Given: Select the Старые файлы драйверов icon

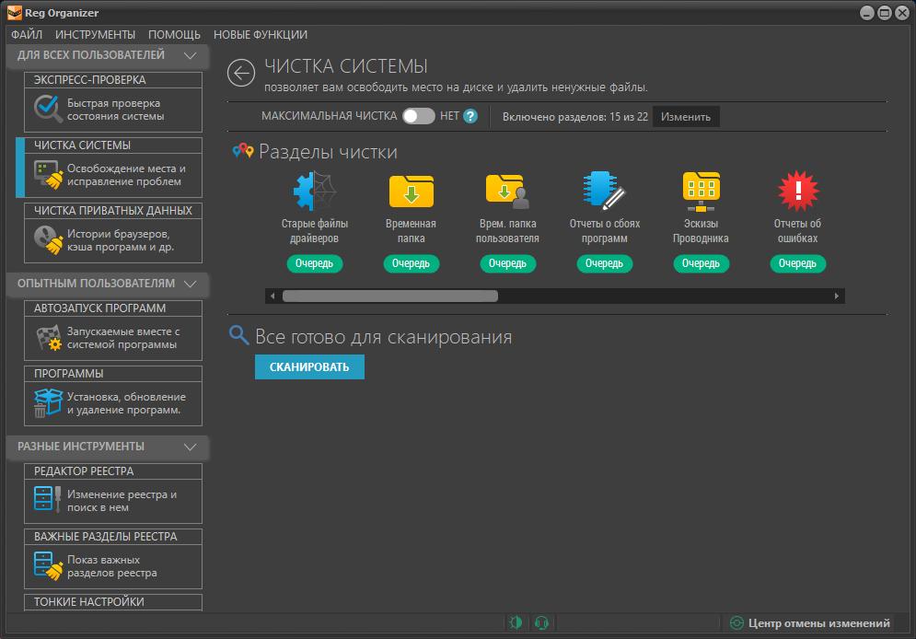Looking at the screenshot, I should 314,191.
